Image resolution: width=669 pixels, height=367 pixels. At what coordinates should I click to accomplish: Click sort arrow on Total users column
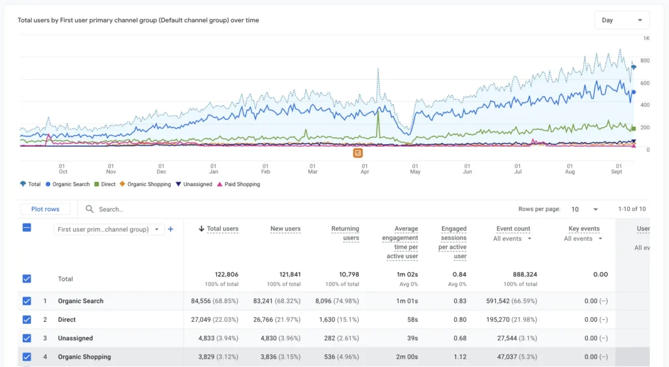click(x=201, y=229)
